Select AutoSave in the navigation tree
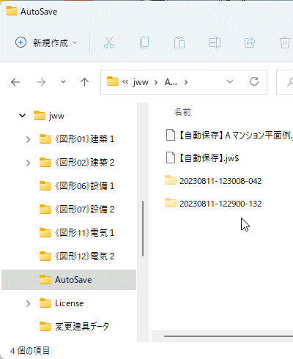Screen dimensions: 293x359 tap(69, 280)
